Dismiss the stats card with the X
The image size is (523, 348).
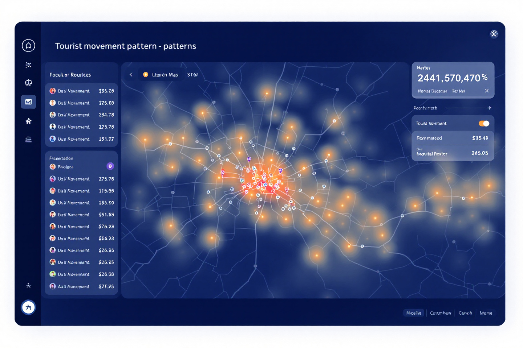pos(487,91)
